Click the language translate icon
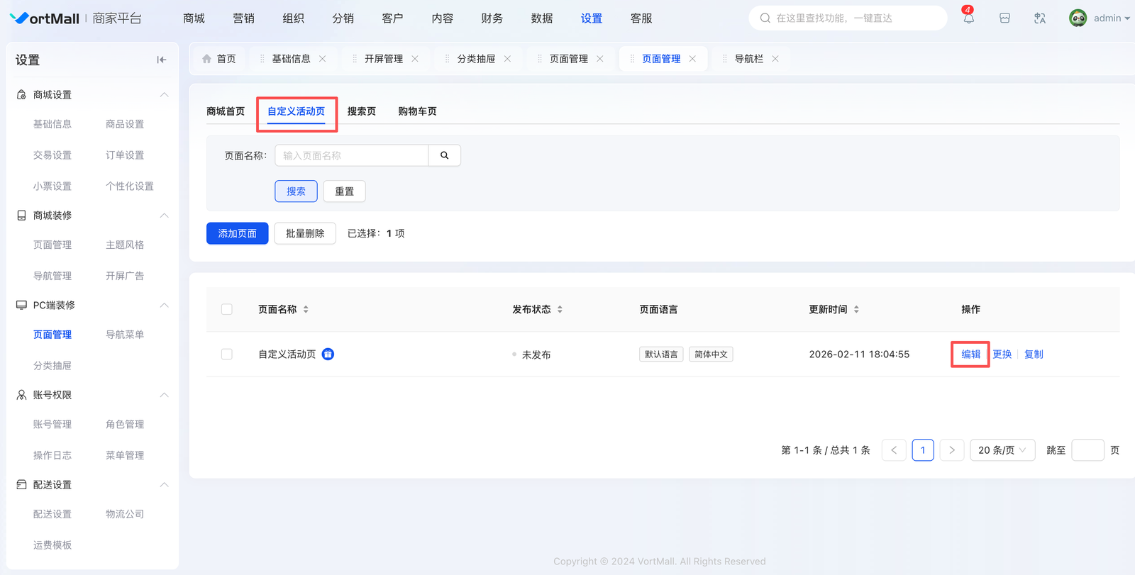1135x575 pixels. 1040,18
